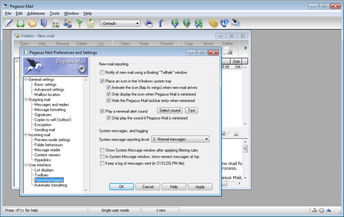Viewport: 344px width, 217px height.
Task: Click the Size column header in Folders window
Action: tap(236, 61)
